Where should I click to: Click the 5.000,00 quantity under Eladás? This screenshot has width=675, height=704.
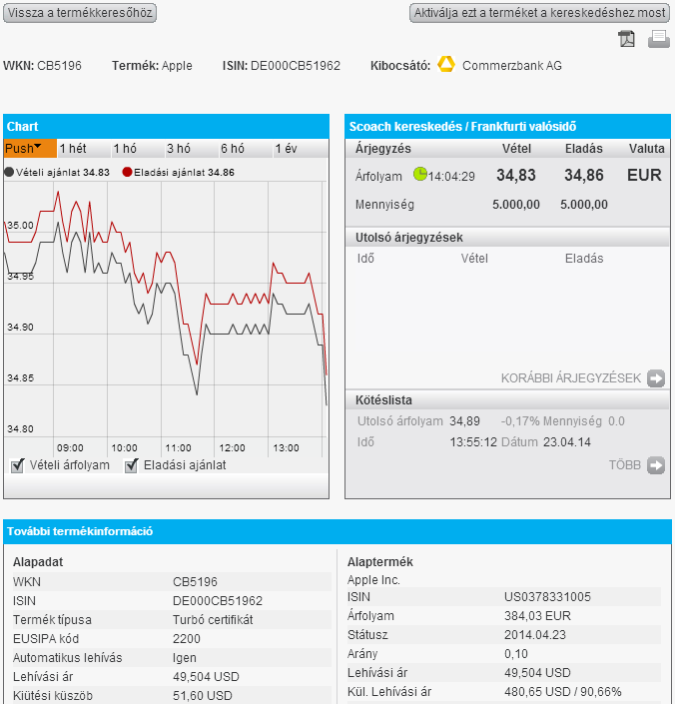(x=584, y=205)
